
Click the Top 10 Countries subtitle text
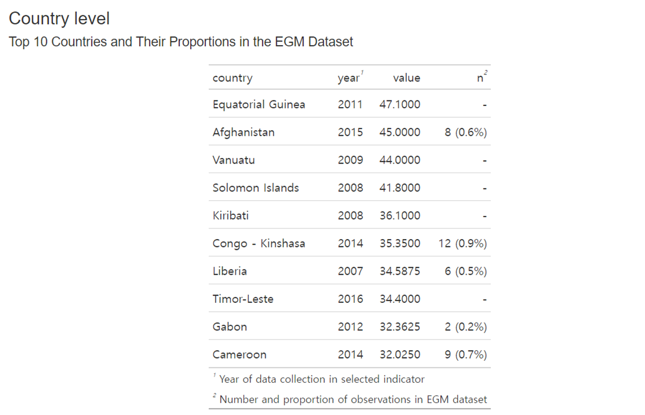[181, 42]
